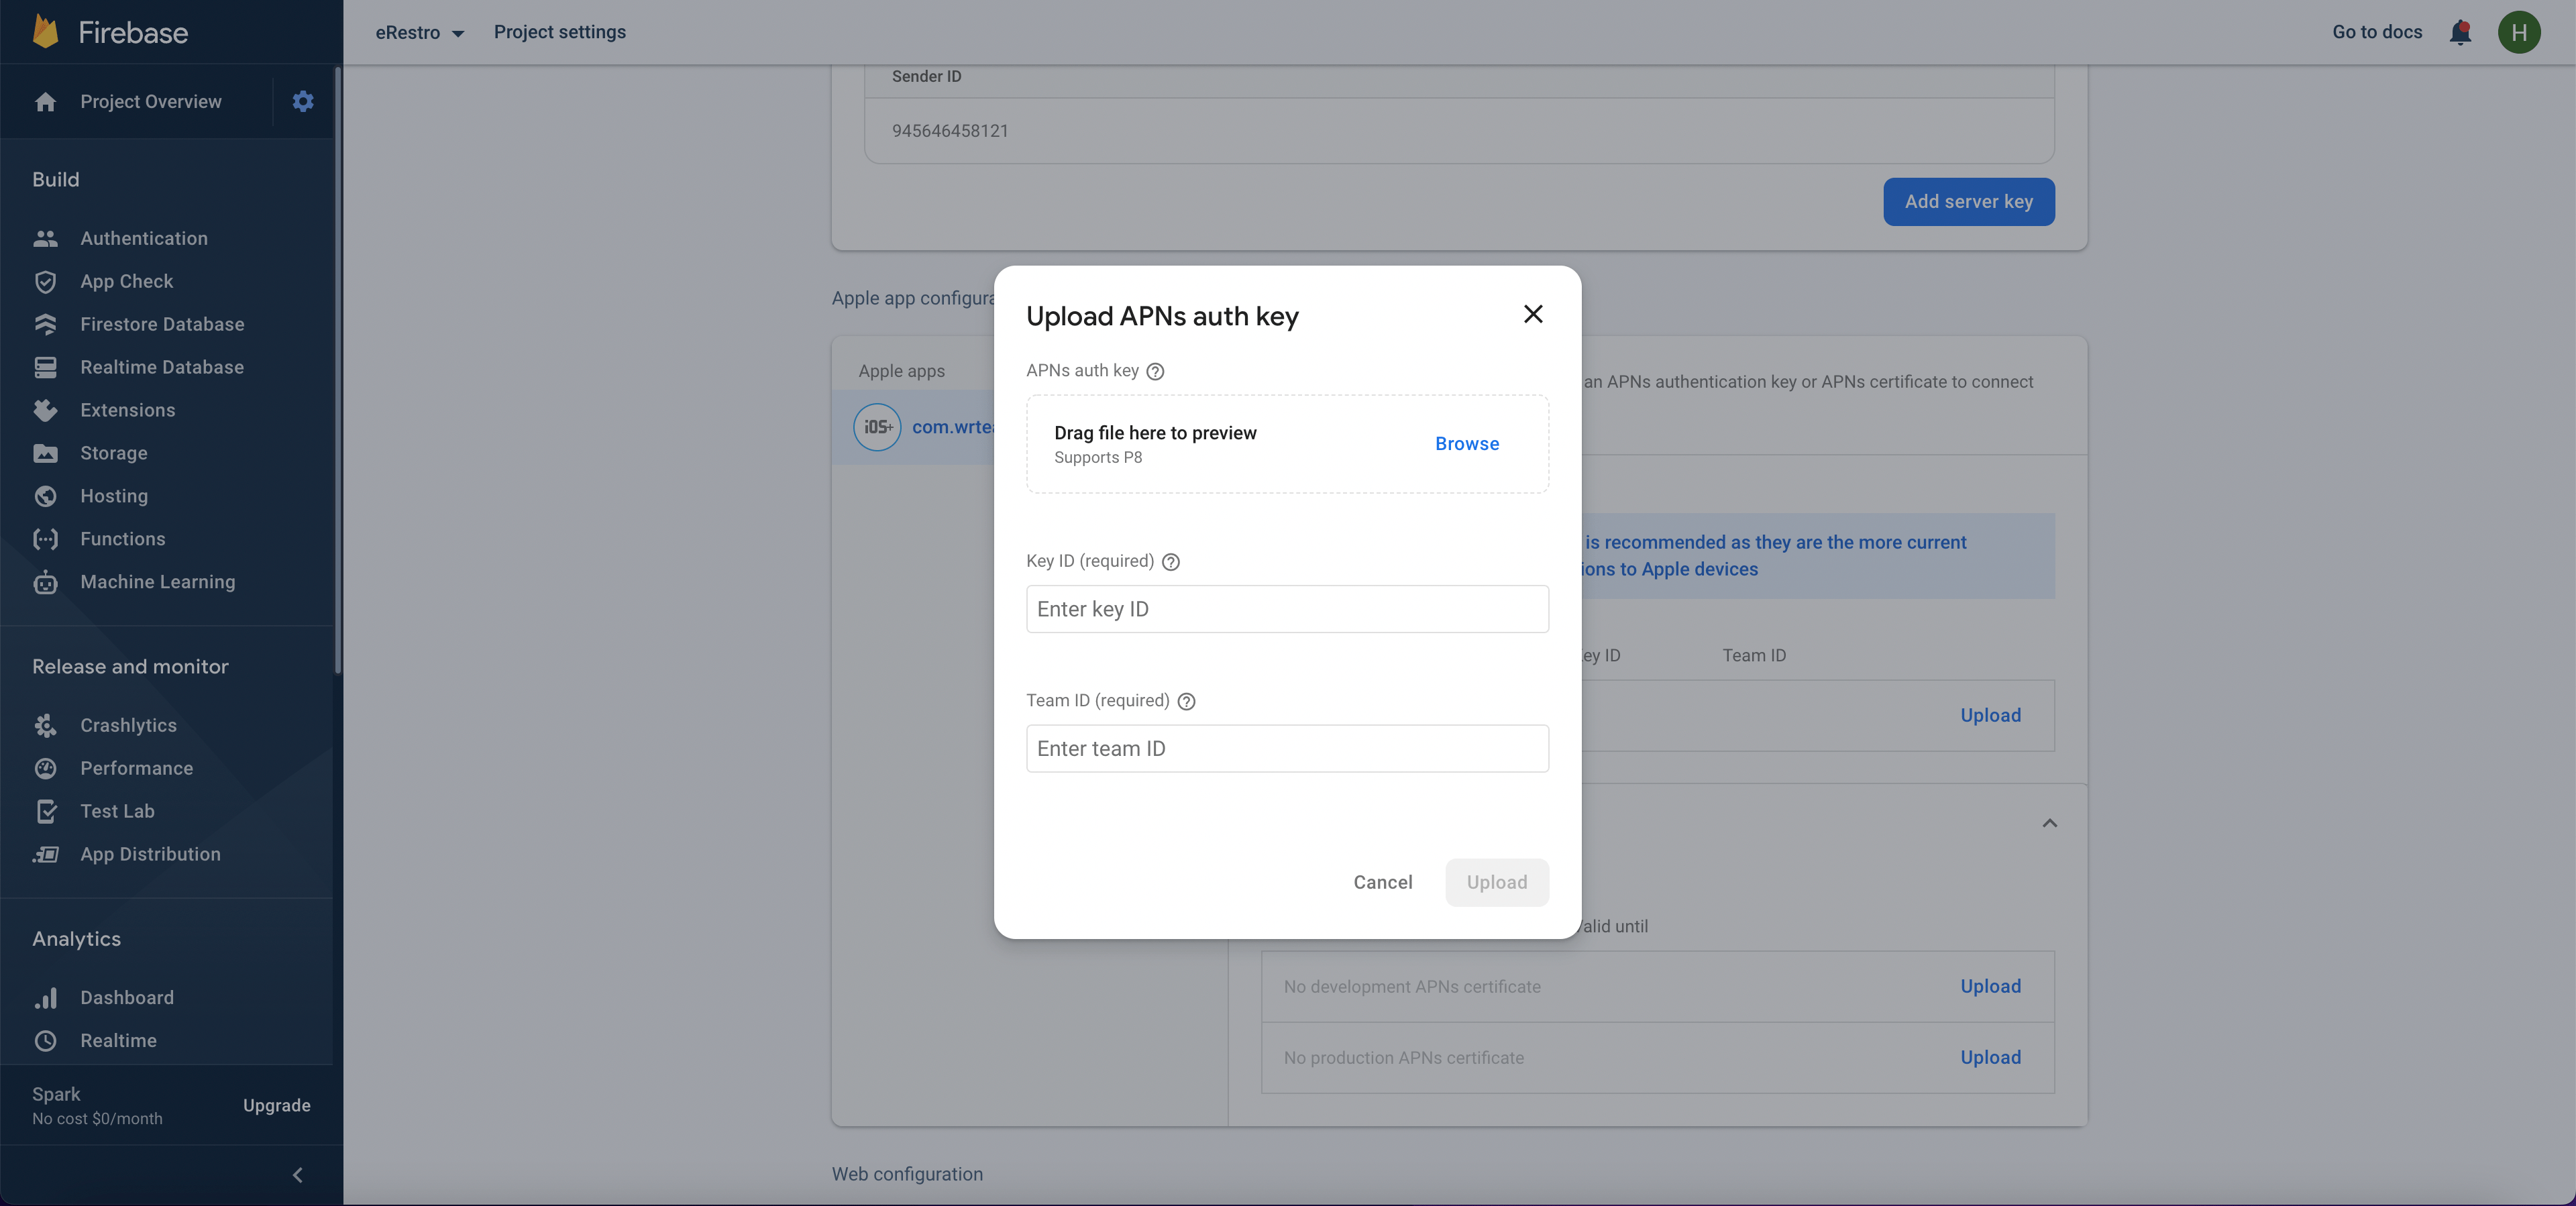Click the Project settings title
The width and height of the screenshot is (2576, 1206).
(559, 32)
